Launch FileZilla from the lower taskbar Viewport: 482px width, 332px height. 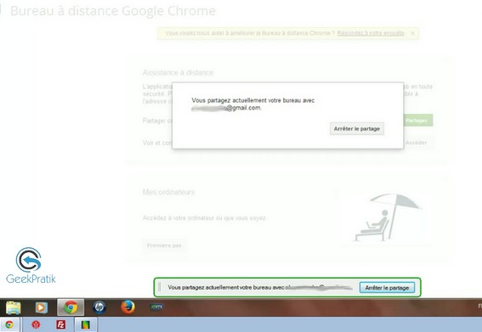61,324
